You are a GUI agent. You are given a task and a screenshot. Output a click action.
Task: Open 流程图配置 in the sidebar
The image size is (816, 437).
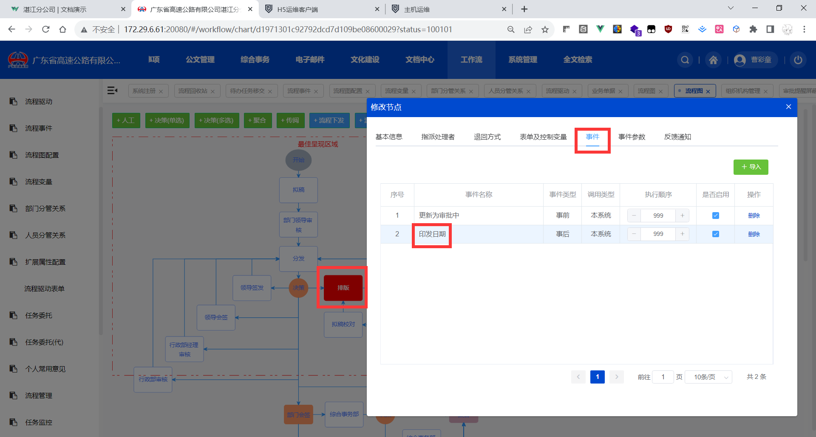click(42, 155)
